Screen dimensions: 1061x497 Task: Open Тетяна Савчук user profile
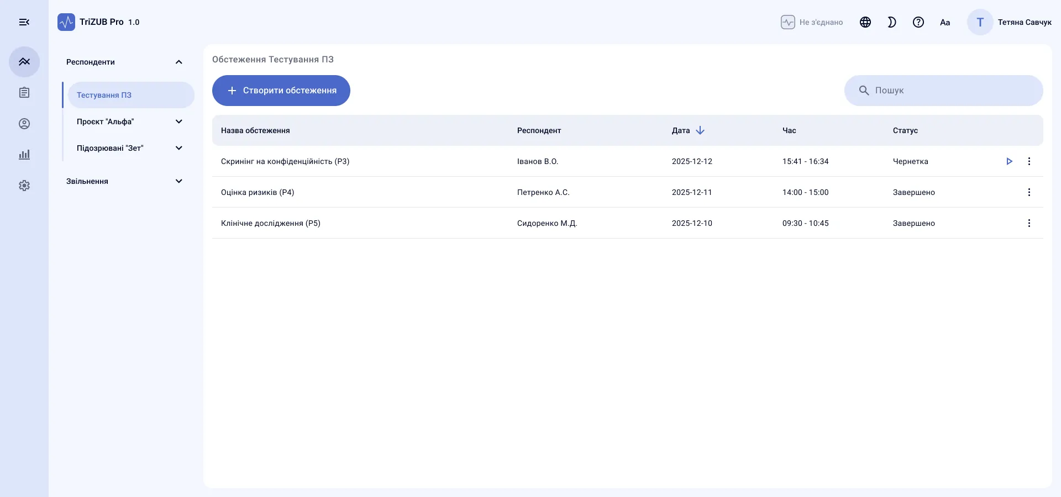click(1010, 22)
